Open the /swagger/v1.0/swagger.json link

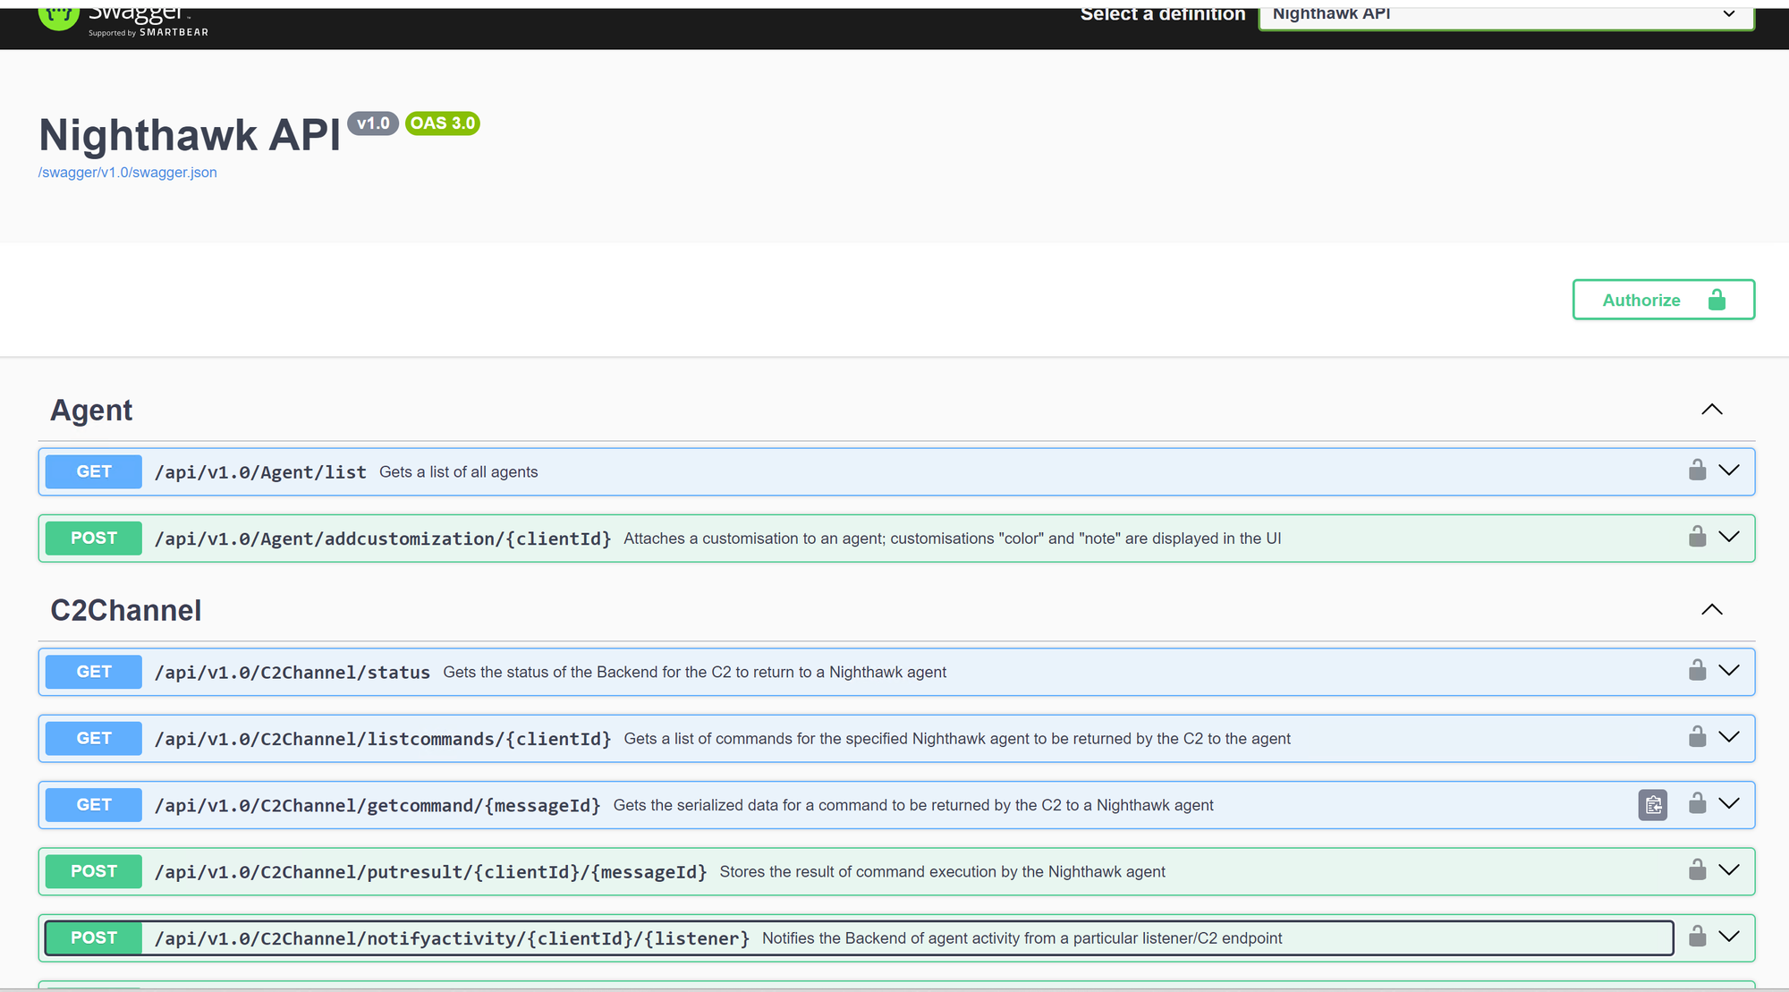[127, 172]
